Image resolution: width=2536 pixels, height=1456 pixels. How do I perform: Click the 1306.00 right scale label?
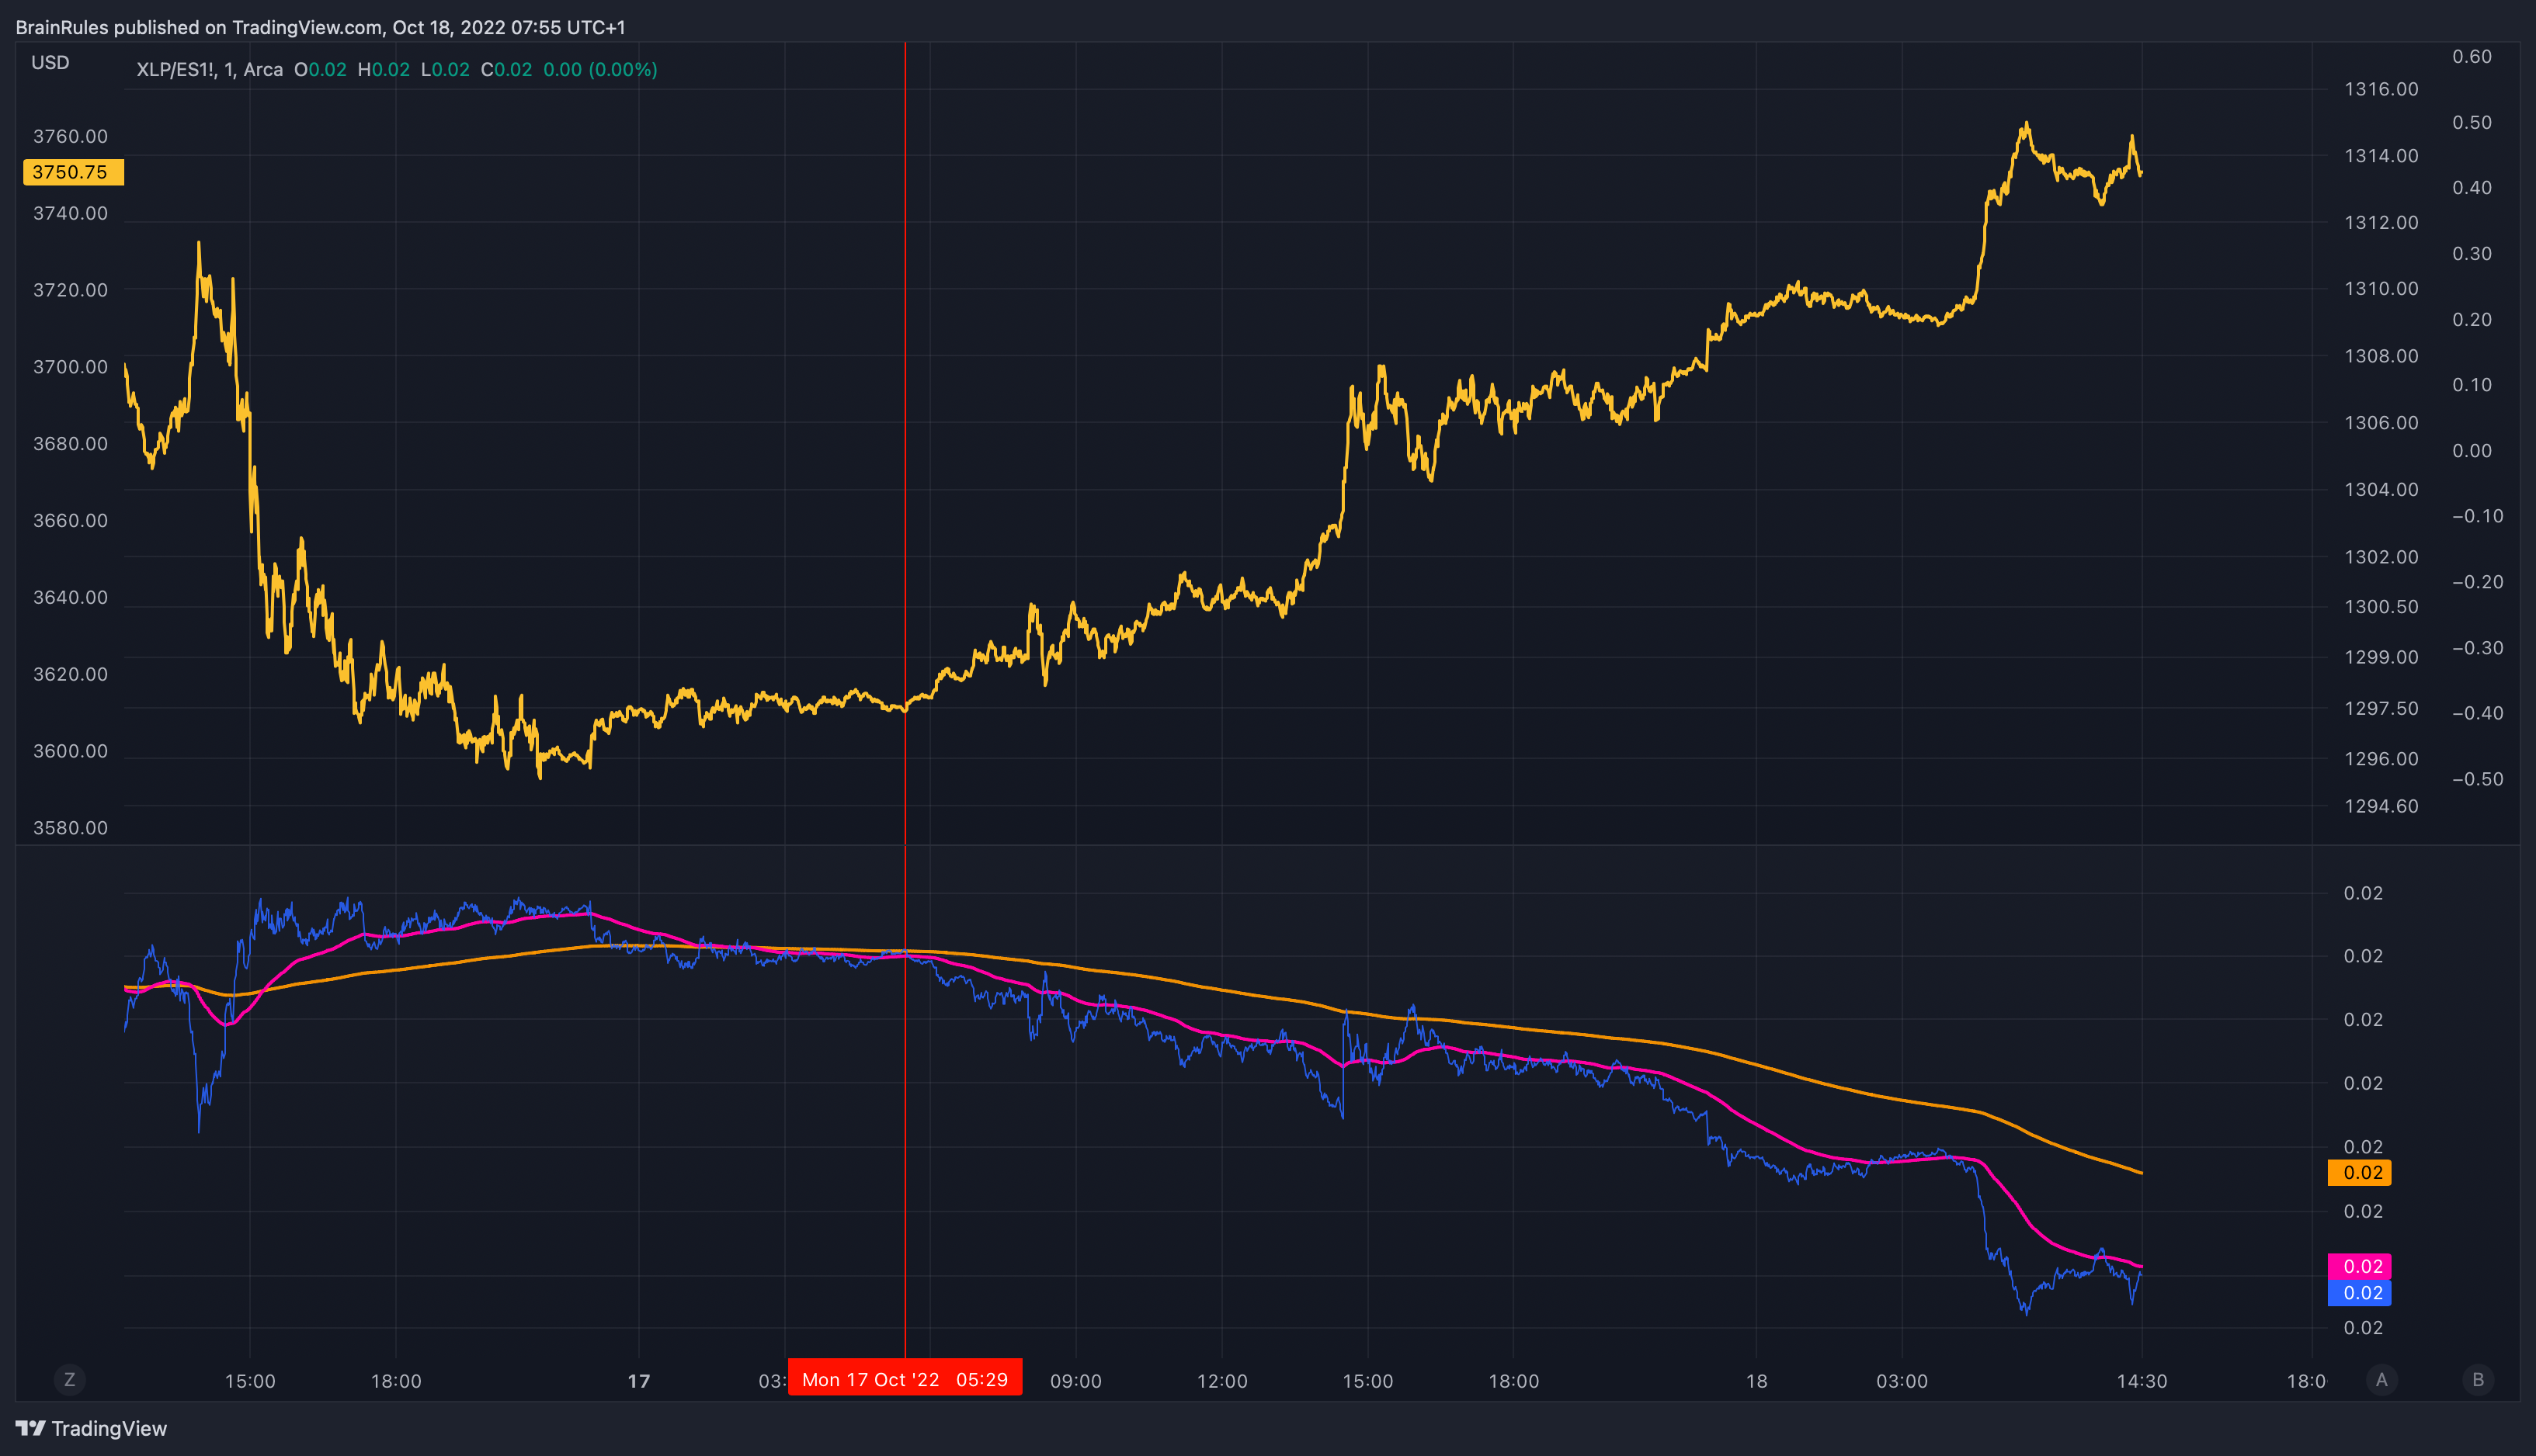pyautogui.click(x=2381, y=422)
